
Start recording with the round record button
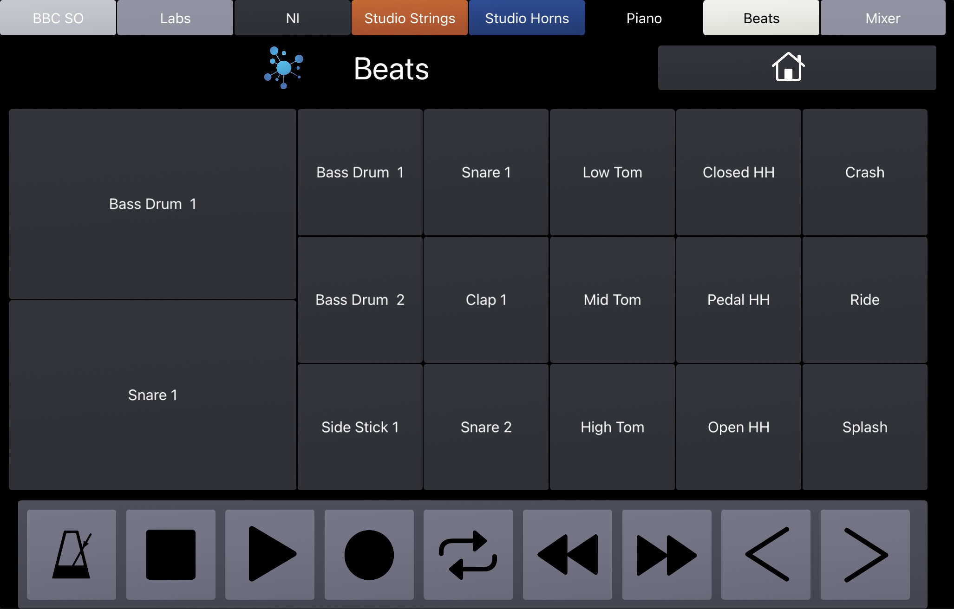coord(369,555)
